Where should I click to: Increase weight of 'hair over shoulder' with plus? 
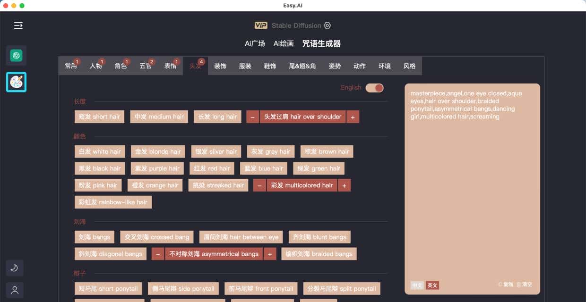353,117
